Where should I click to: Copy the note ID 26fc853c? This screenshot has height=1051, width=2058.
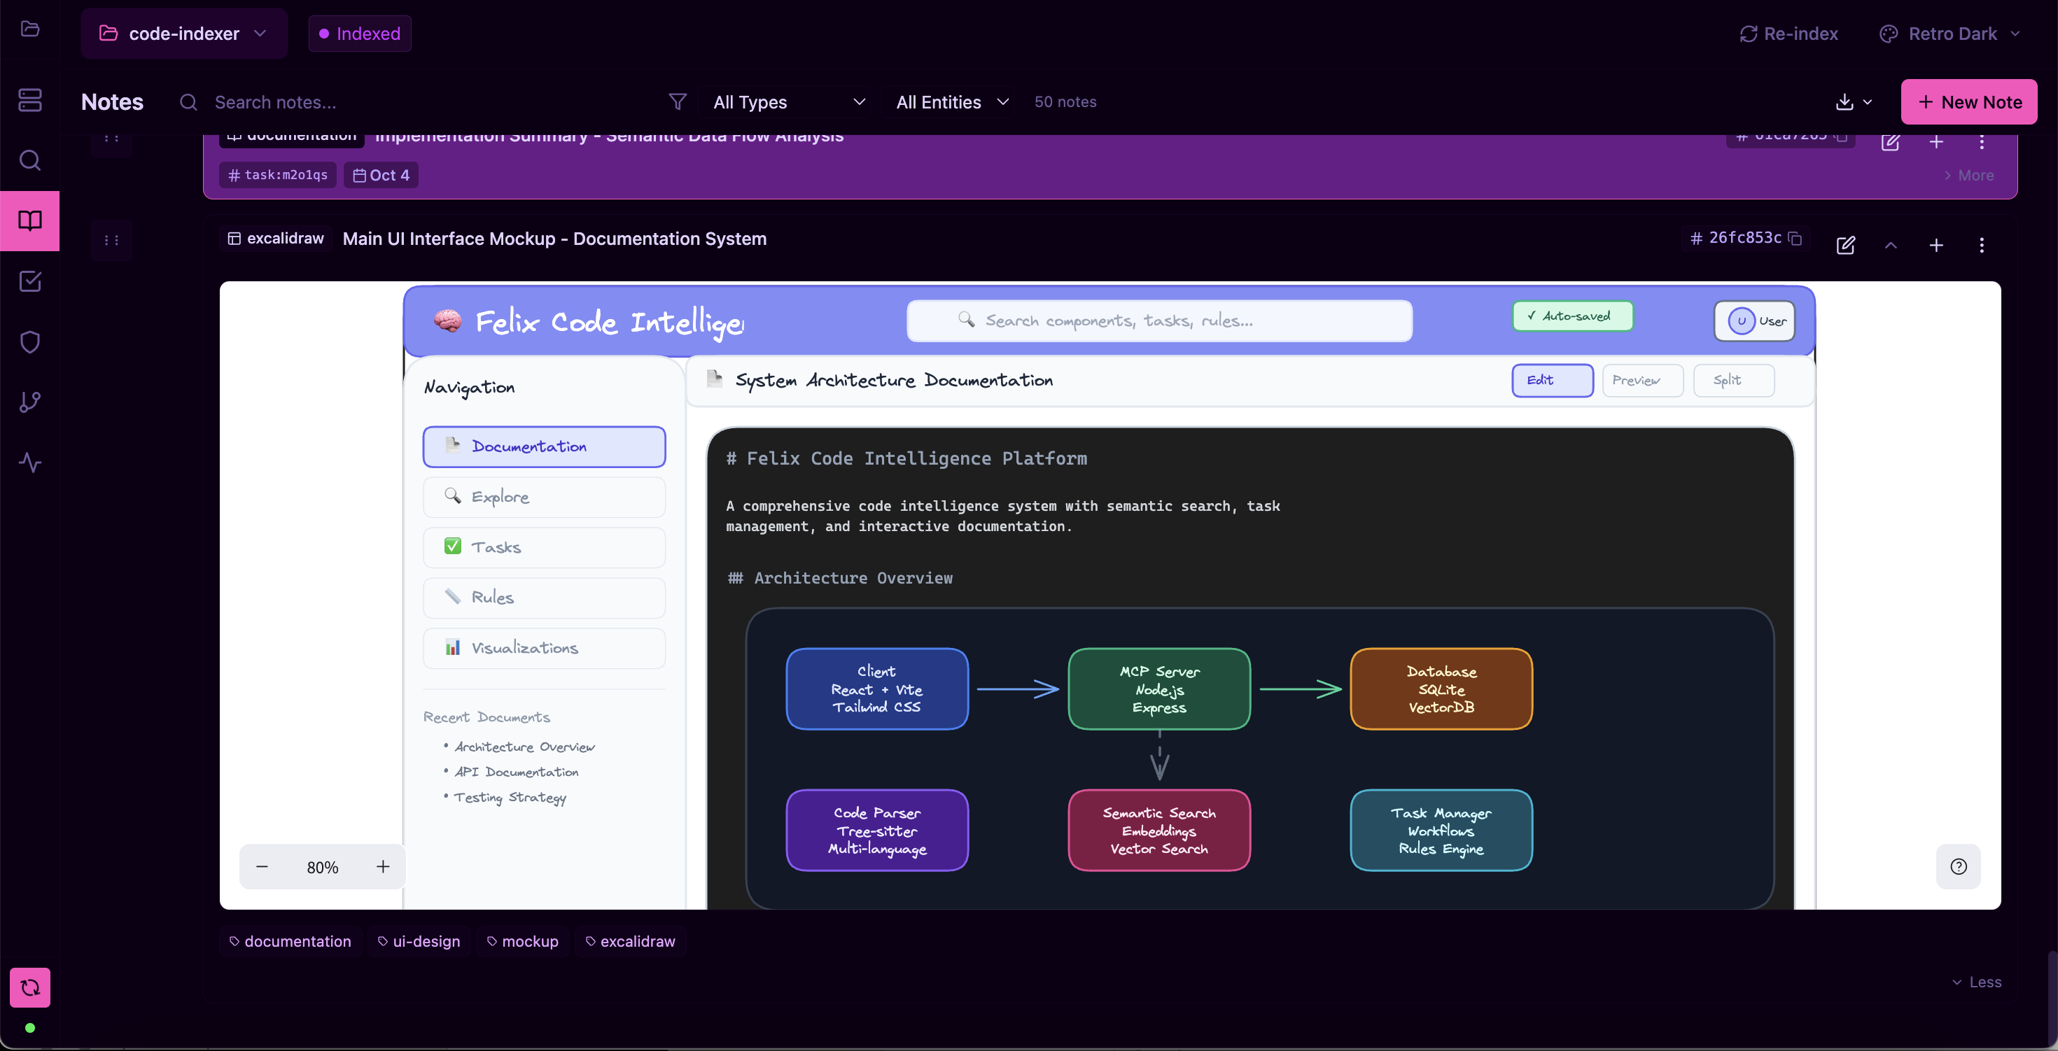point(1795,238)
